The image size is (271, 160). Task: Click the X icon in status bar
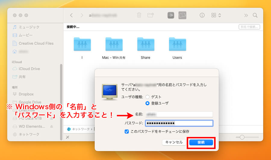[67, 137]
